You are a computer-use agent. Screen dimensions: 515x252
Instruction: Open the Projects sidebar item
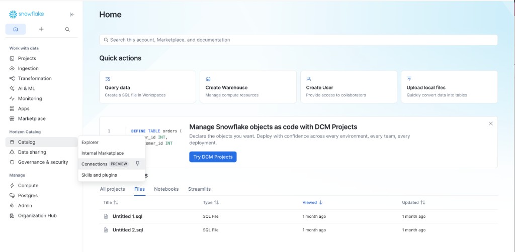pyautogui.click(x=41, y=58)
